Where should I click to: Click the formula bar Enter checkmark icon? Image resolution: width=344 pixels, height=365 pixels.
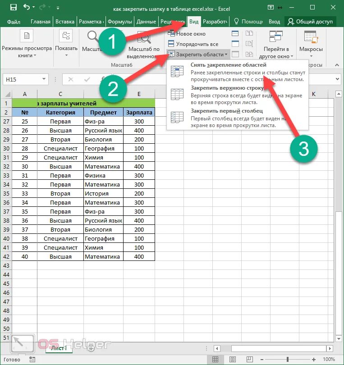87,80
